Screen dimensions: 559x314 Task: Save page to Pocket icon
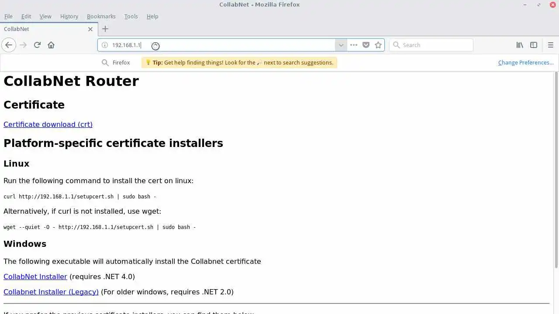coord(366,45)
